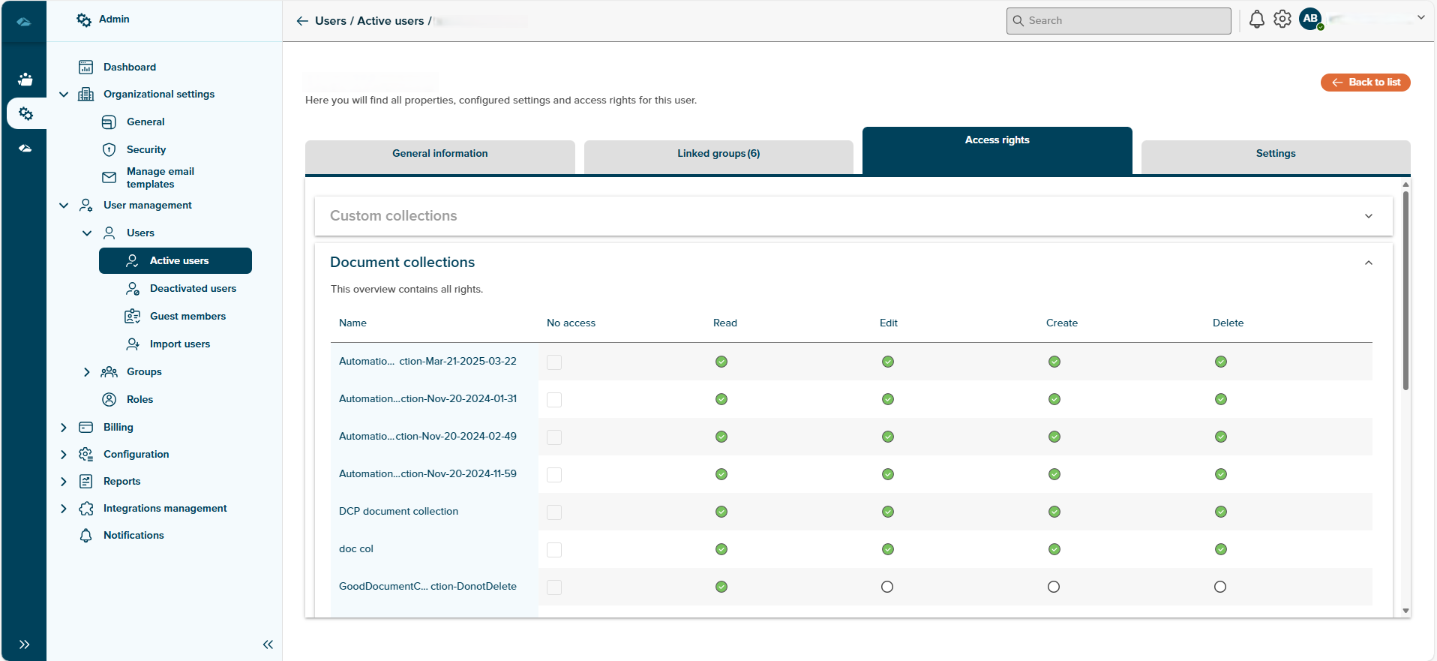Click the Guest members badge icon
1437x661 pixels.
coord(133,316)
